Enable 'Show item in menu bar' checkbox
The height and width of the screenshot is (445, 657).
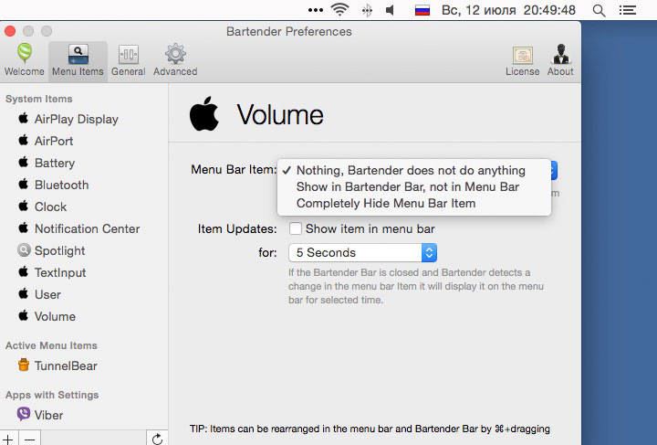click(296, 228)
